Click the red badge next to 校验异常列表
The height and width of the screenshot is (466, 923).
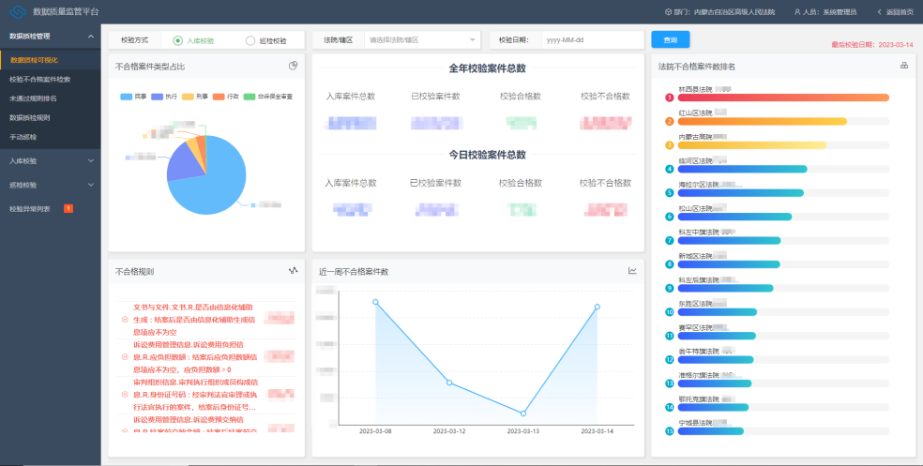pyautogui.click(x=68, y=208)
